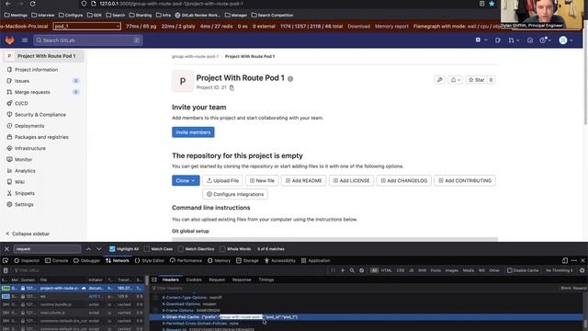Enable Match Case option
The height and width of the screenshot is (331, 588).
147,249
